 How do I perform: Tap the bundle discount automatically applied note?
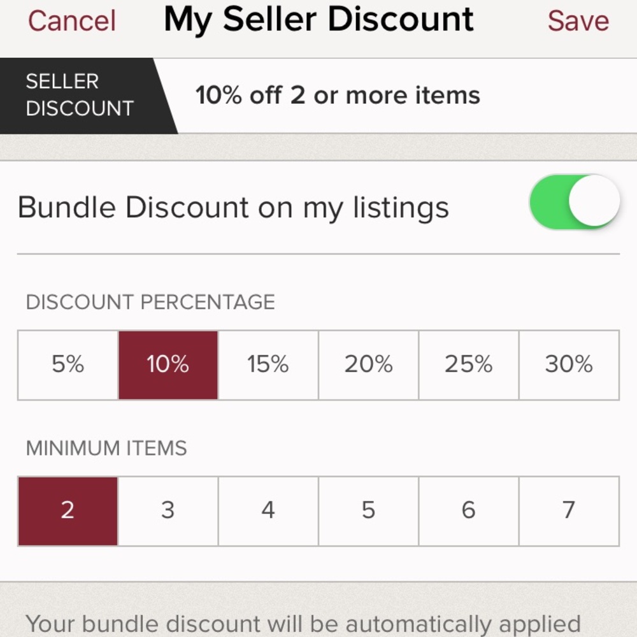[303, 624]
